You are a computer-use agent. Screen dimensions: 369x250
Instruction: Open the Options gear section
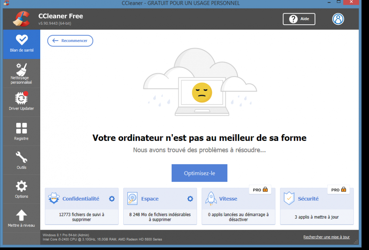pyautogui.click(x=22, y=189)
